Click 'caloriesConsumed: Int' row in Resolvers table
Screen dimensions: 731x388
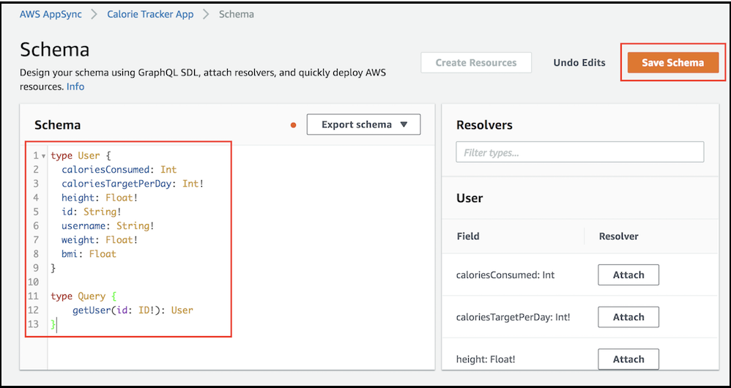tap(580, 275)
